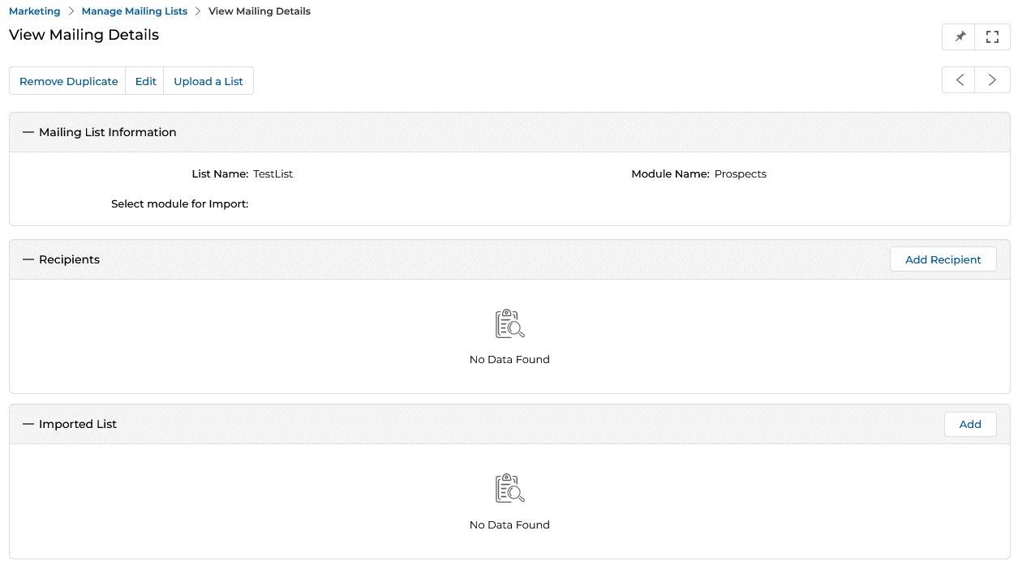Screen dimensions: 1018x565
Task: Click the Remove Duplicate button
Action: tap(68, 81)
